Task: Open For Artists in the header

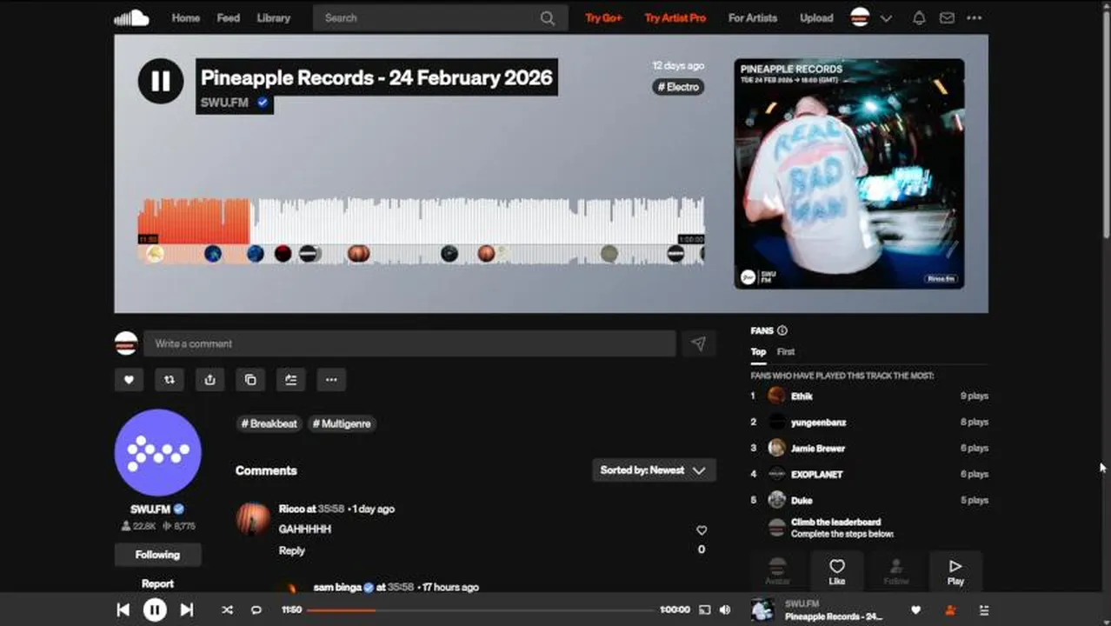Action: [753, 18]
